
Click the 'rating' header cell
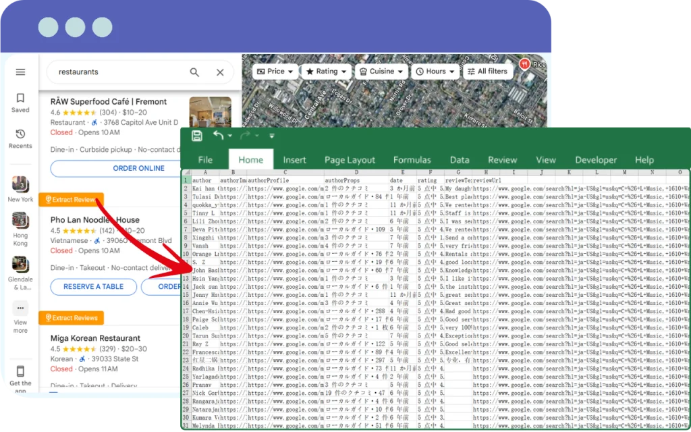pyautogui.click(x=431, y=180)
